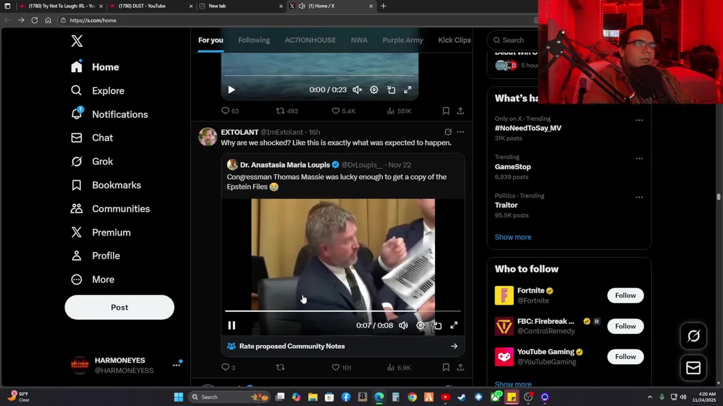Unmute the upper 0:23 video
Viewport: 723px width, 406px height.
(357, 90)
